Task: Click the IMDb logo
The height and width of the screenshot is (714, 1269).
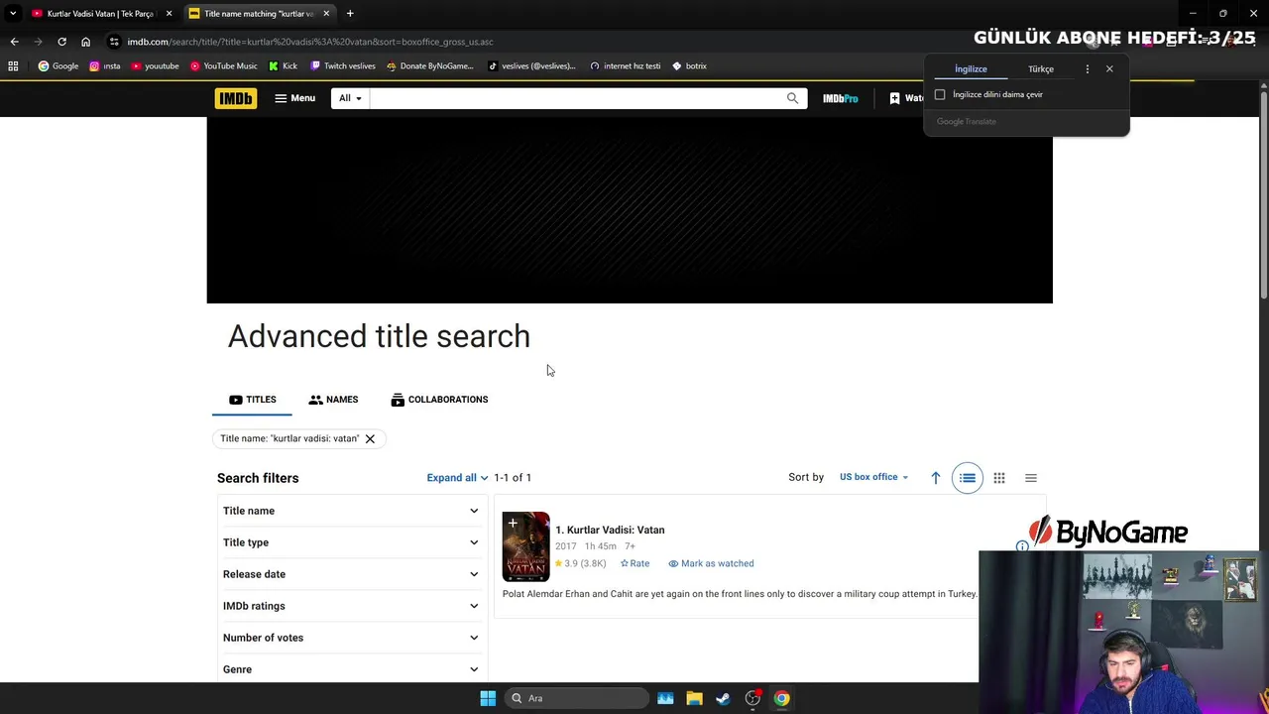Action: click(235, 98)
